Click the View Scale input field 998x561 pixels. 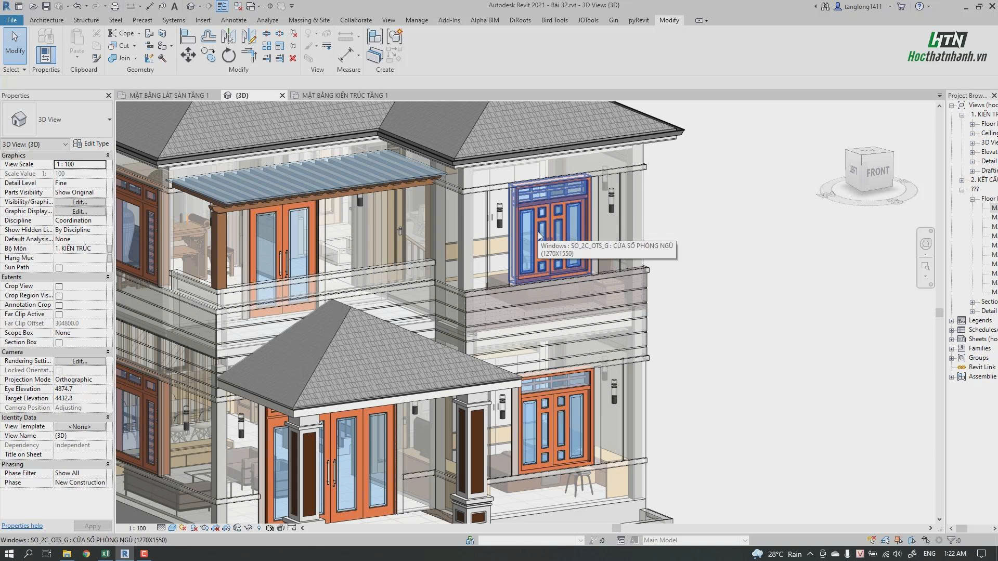pos(80,164)
